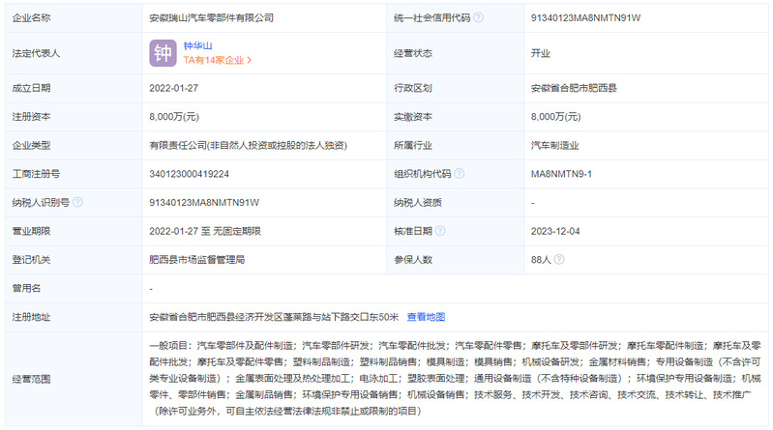Click the purple 钟 avatar icon
Screen dimensions: 773x430
pos(164,52)
